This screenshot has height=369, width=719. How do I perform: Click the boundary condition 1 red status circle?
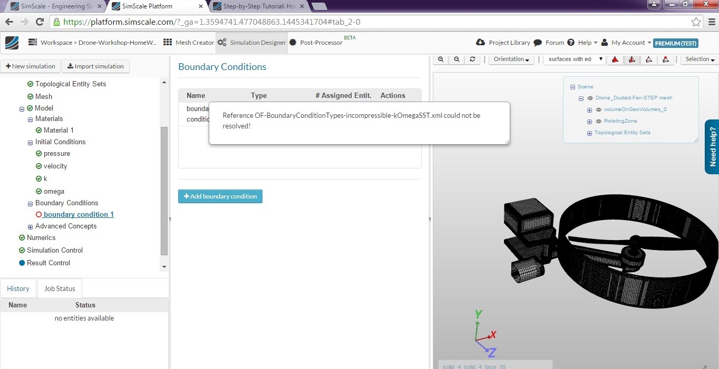[38, 215]
